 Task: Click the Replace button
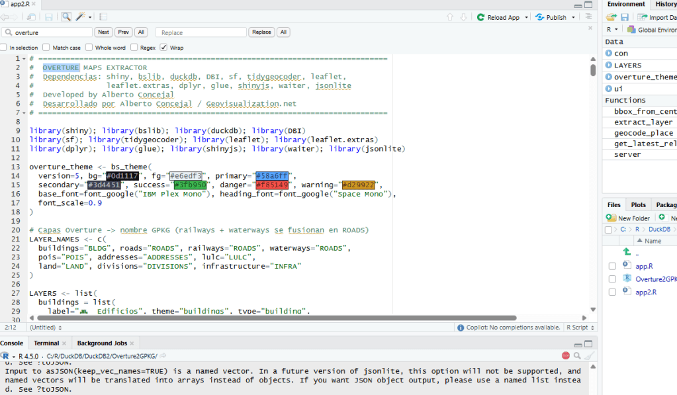(261, 32)
